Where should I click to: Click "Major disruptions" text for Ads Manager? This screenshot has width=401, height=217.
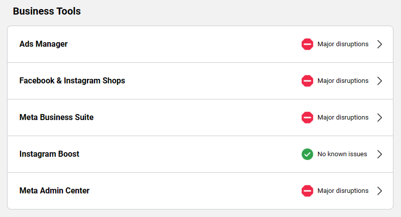(343, 44)
